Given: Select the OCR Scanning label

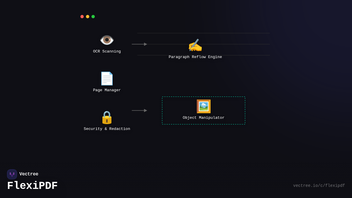Looking at the screenshot, I should pos(107,52).
